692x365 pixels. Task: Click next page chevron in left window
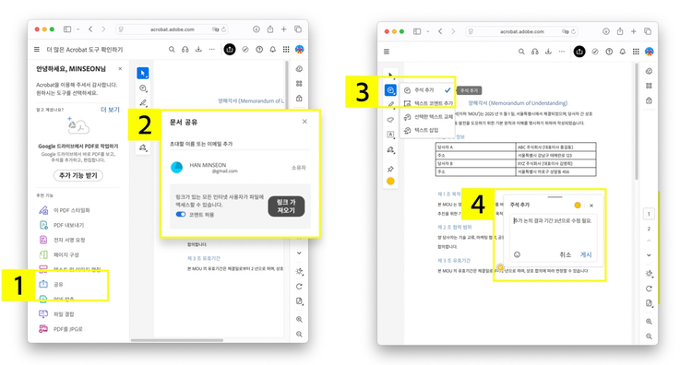point(299,253)
